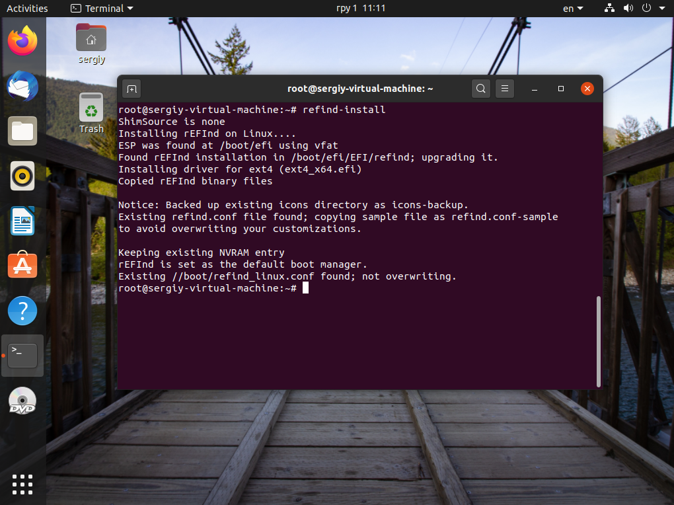Viewport: 674px width, 505px height.
Task: Show the applications grid
Action: [22, 485]
